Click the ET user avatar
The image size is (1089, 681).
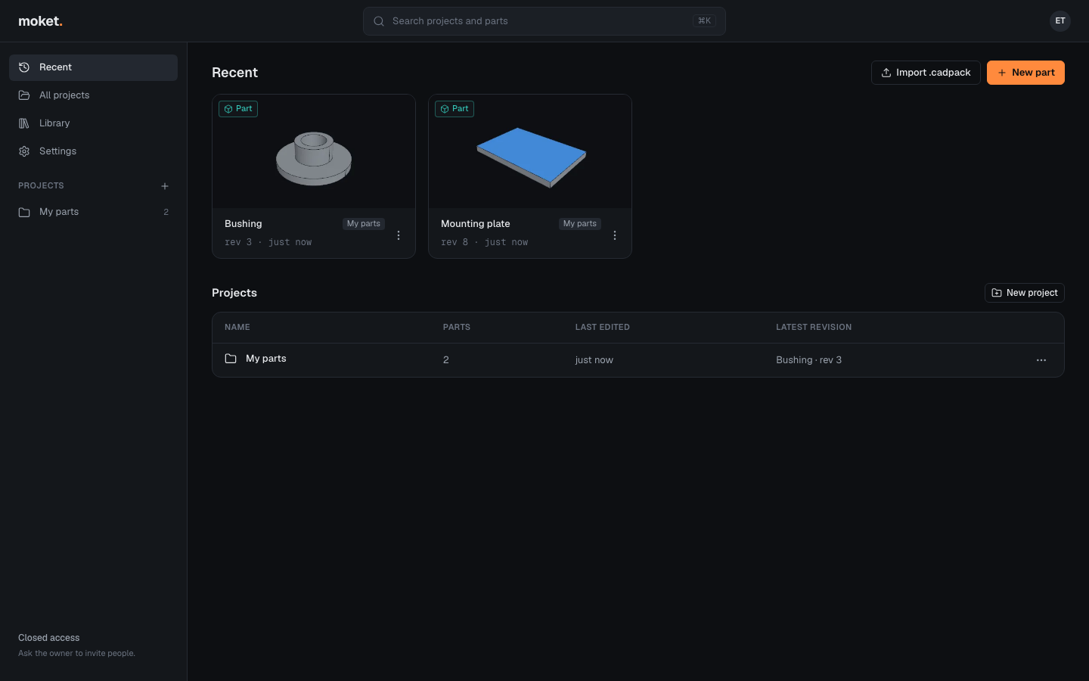[1060, 21]
